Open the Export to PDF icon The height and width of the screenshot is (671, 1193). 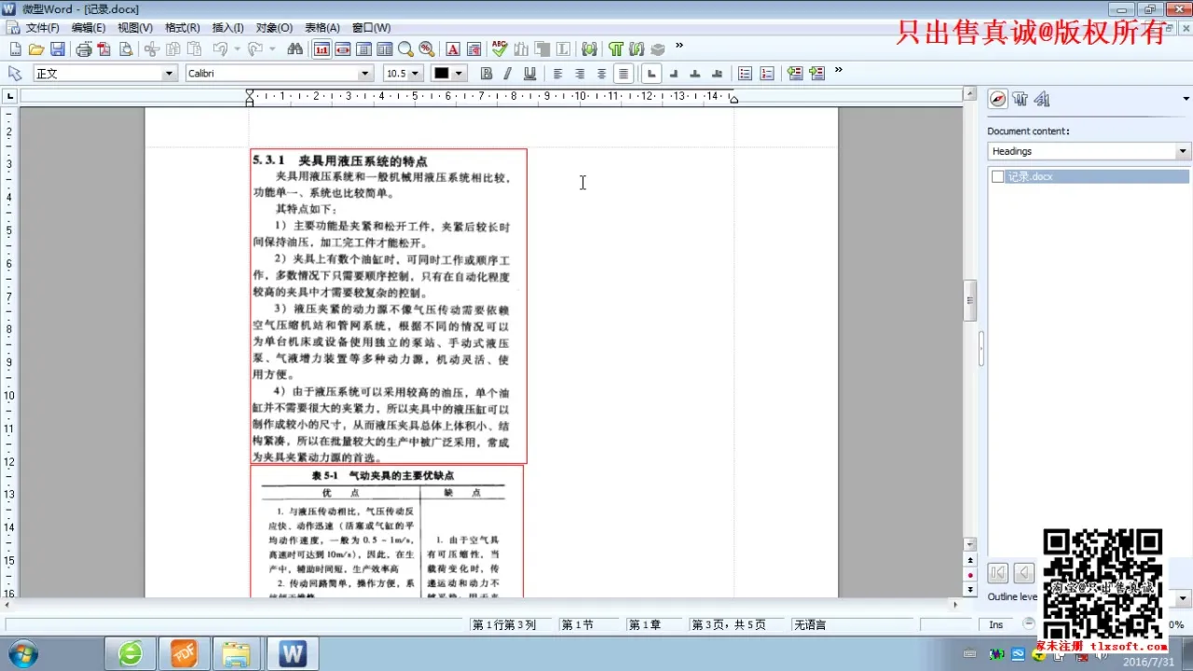[x=103, y=48]
